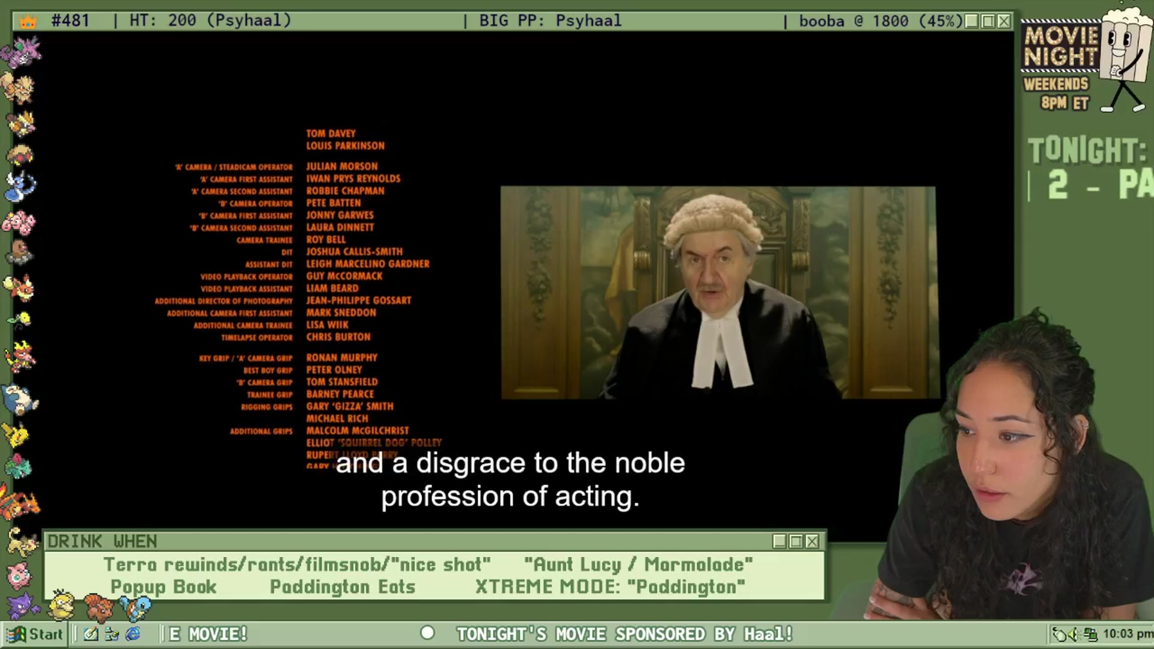Click the 'WEEKENDS 8PM ET' banner text
Viewport: 1154px width, 649px height.
click(1057, 93)
